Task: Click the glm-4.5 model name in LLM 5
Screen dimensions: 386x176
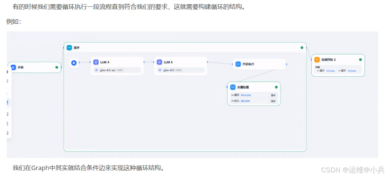Action: (x=169, y=70)
